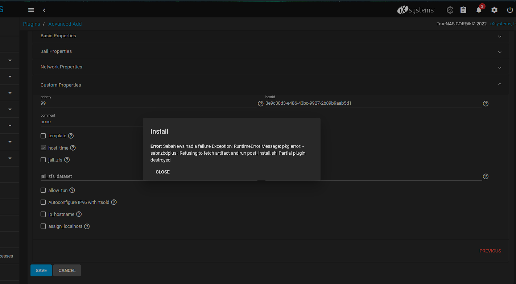Viewport: 516px width, 284px height.
Task: Enable the assign_localhost checkbox
Action: click(43, 226)
